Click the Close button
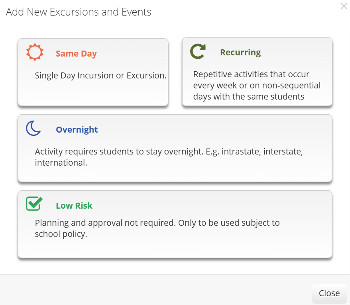The image size is (350, 305). (329, 293)
